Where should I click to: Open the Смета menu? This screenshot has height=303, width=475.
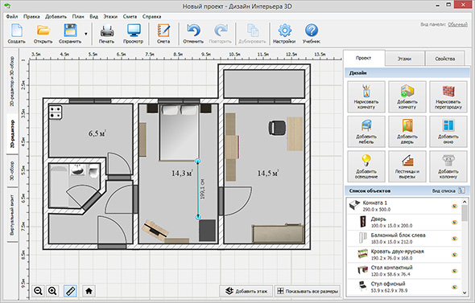coord(130,17)
